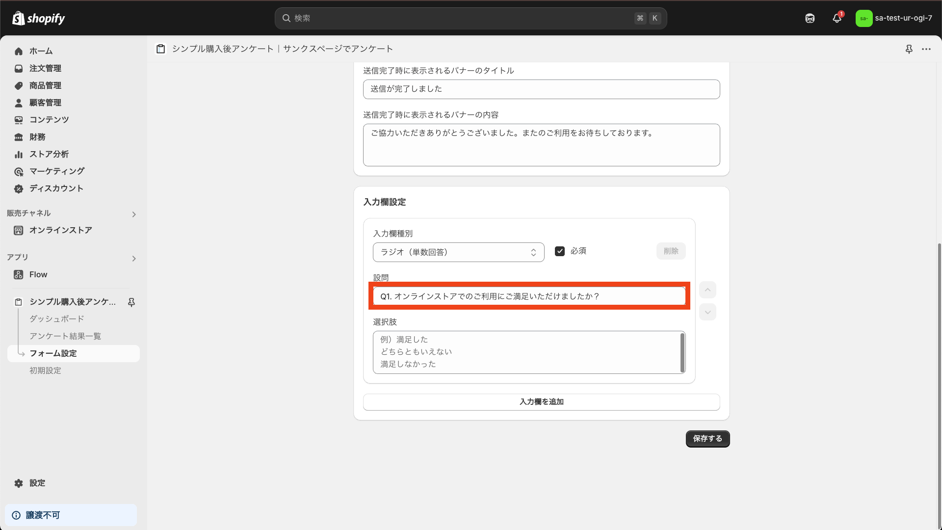Go to アンケート結果一覧 page
Viewport: 942px width, 530px height.
(65, 336)
